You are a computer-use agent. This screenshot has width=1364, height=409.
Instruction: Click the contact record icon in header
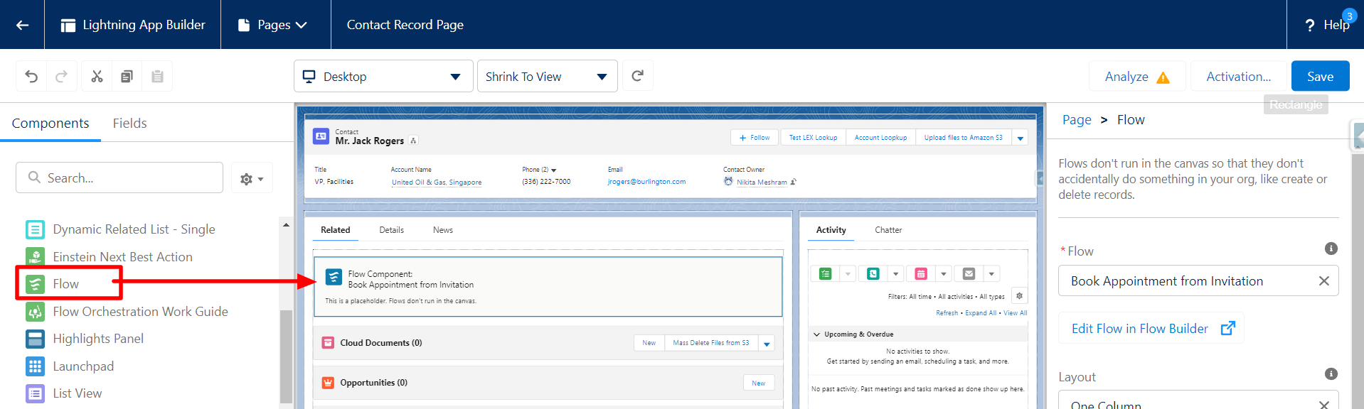coord(321,136)
